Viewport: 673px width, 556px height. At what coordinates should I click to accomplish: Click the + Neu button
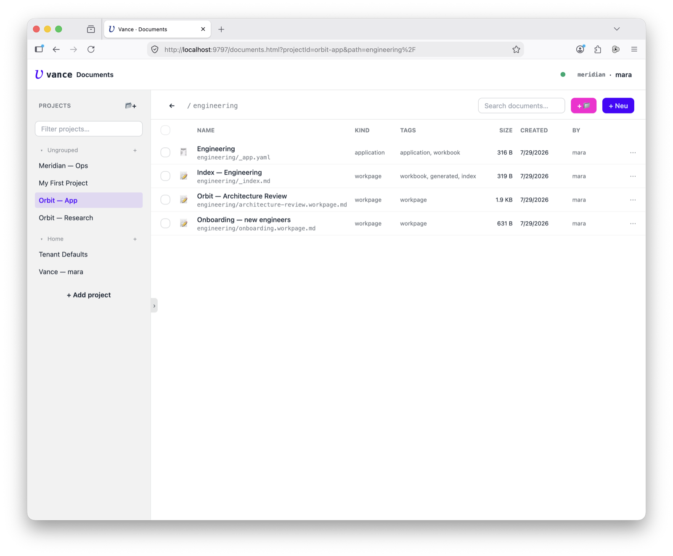(x=618, y=106)
